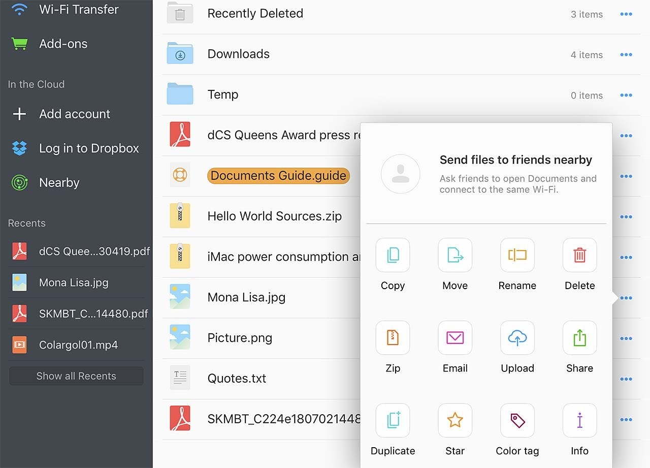
Task: Select the Move action icon
Action: pos(455,255)
